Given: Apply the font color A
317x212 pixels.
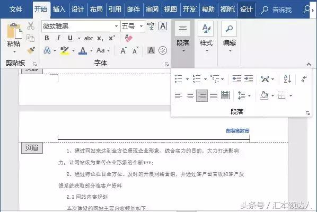Looking at the screenshot, I should coord(83,50).
